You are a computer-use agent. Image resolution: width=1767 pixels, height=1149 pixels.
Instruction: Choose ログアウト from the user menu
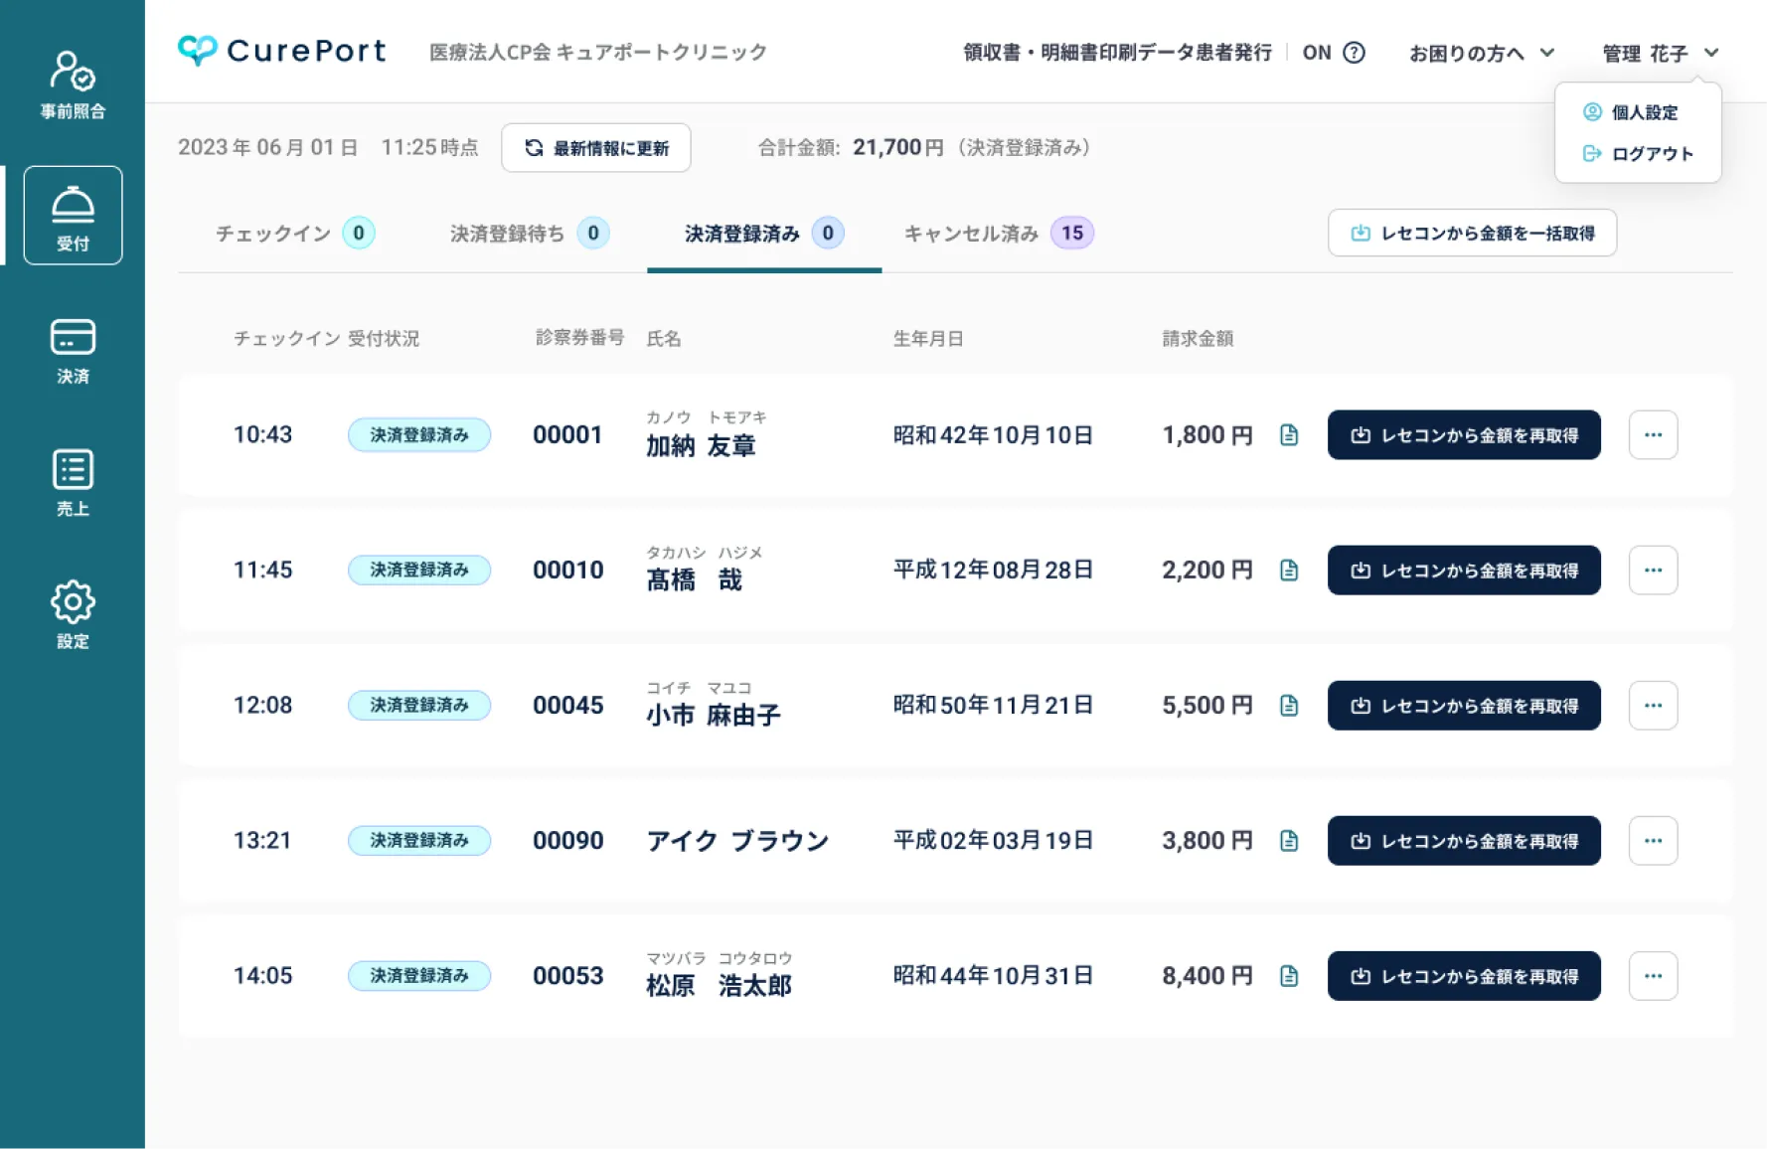[1638, 154]
